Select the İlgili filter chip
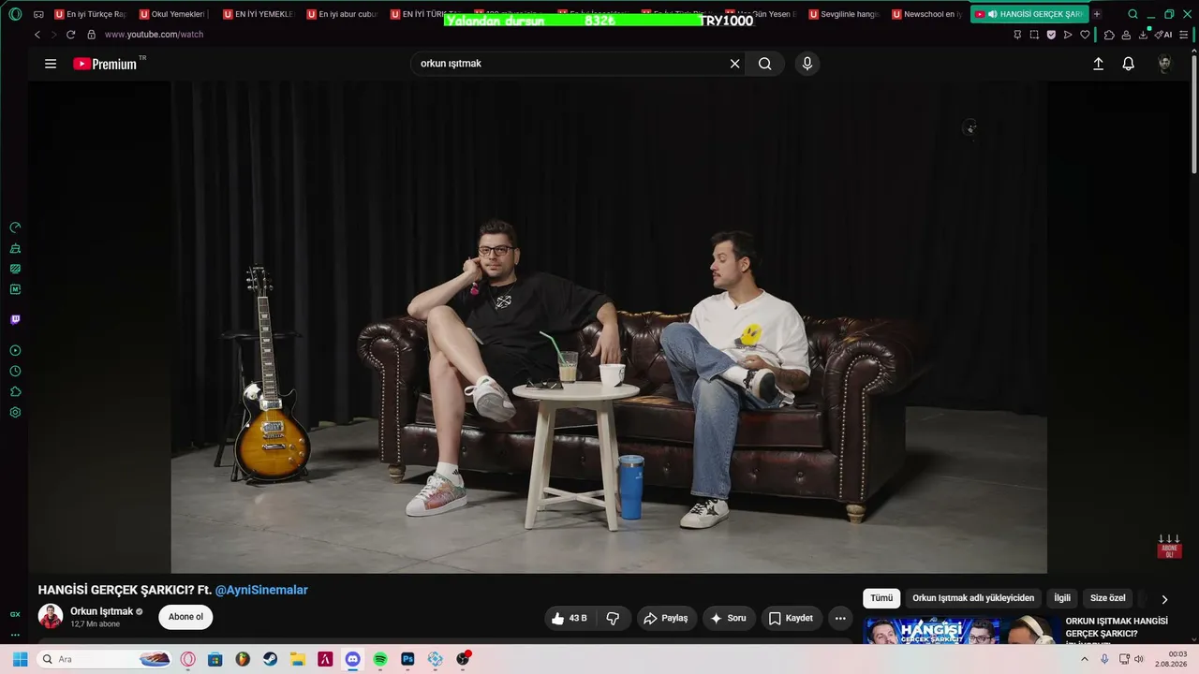Screen dimensions: 1199x674 [x=1062, y=598]
